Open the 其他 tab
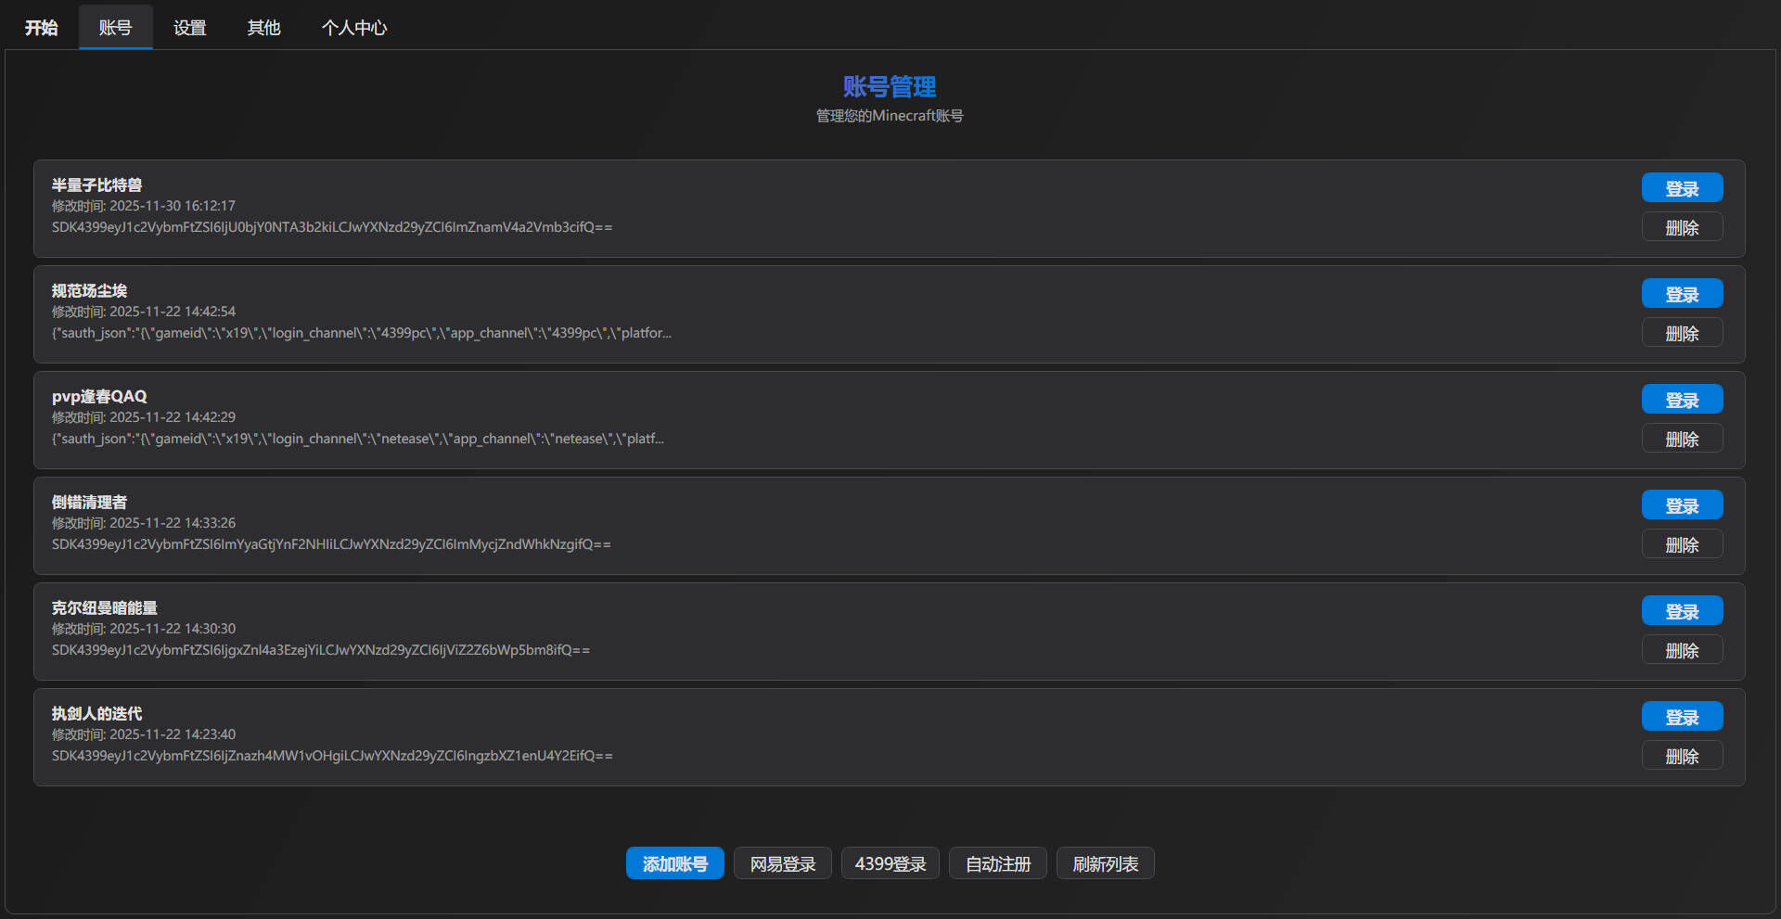Viewport: 1781px width, 919px height. [263, 28]
